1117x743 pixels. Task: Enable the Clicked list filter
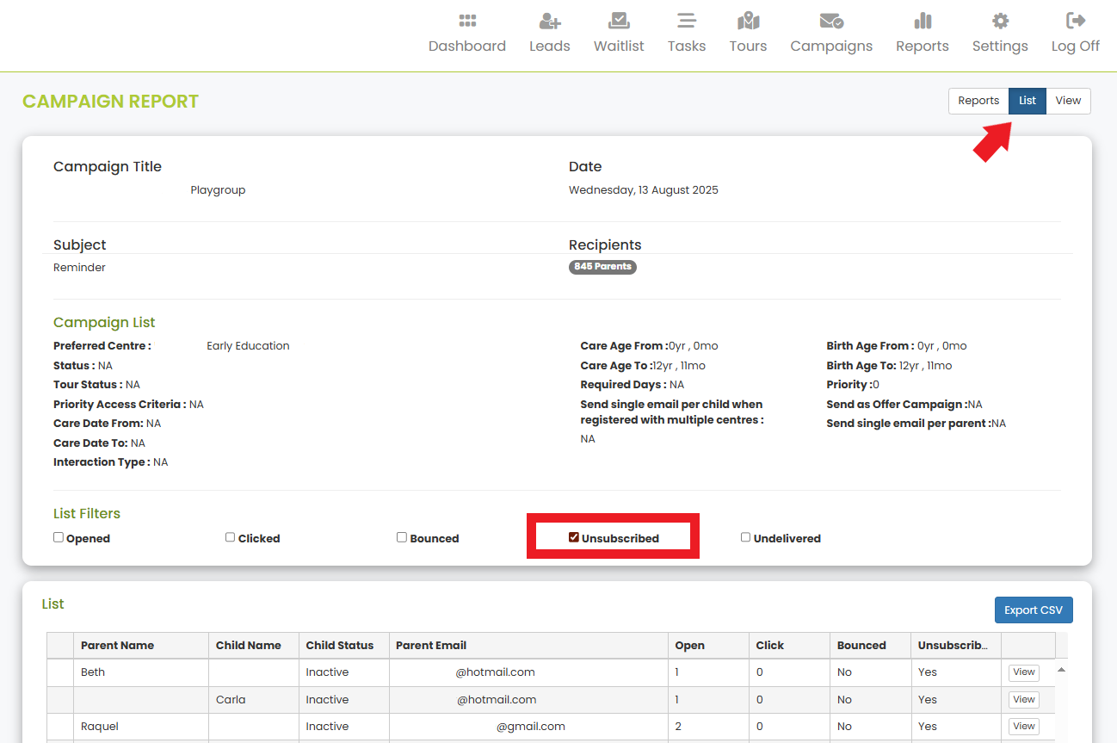coord(231,537)
